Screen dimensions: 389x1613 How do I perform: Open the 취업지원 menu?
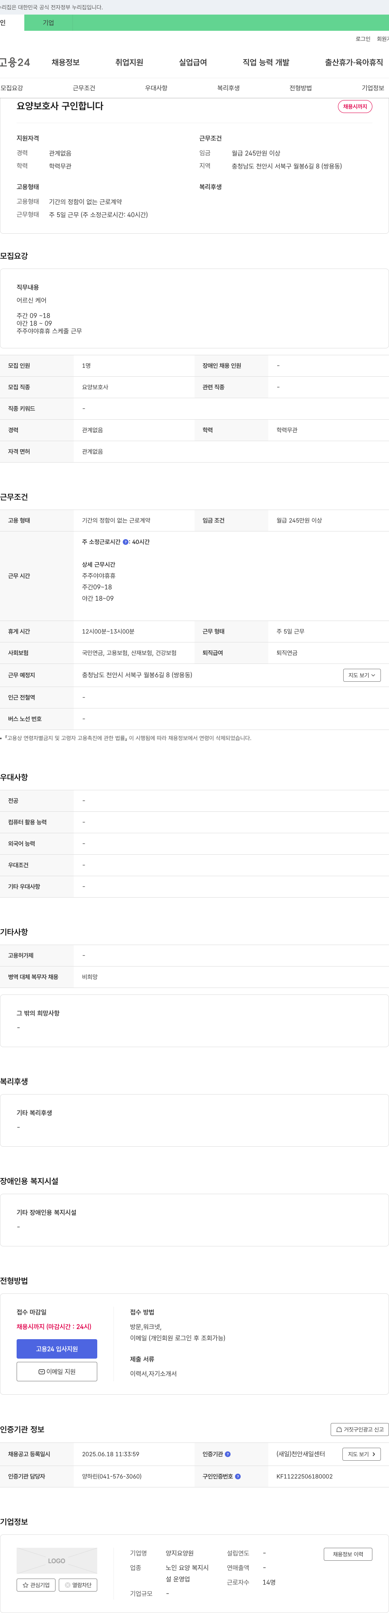pos(129,62)
